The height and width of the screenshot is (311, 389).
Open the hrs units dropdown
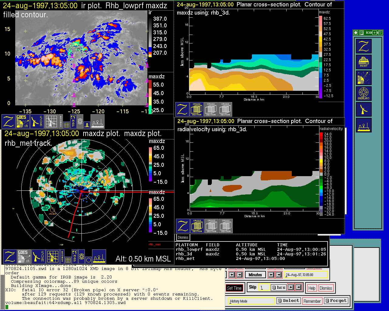point(278,287)
